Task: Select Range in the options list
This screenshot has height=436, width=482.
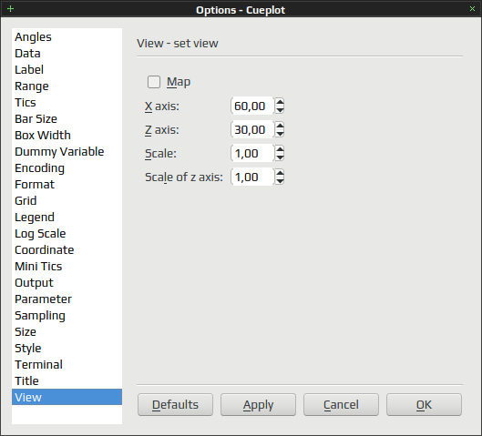Action: click(x=67, y=86)
